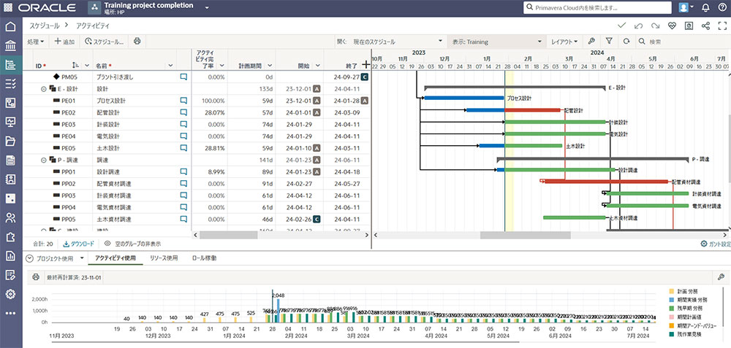
Task: Collapse the E - 設計 group
Action: [x=45, y=88]
